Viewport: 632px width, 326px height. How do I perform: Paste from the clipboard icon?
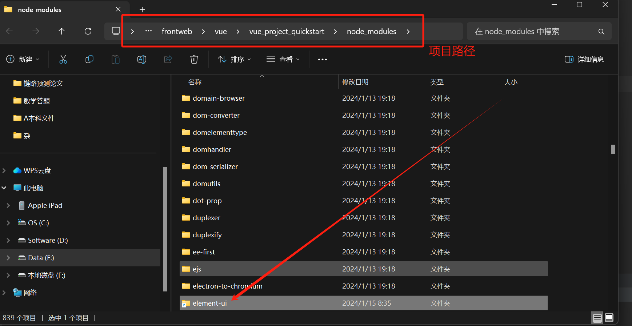click(x=116, y=59)
